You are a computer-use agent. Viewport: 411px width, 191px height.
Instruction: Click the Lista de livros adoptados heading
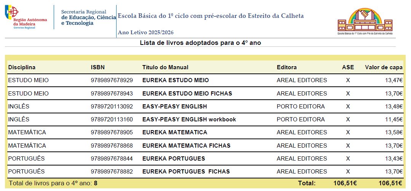click(200, 43)
